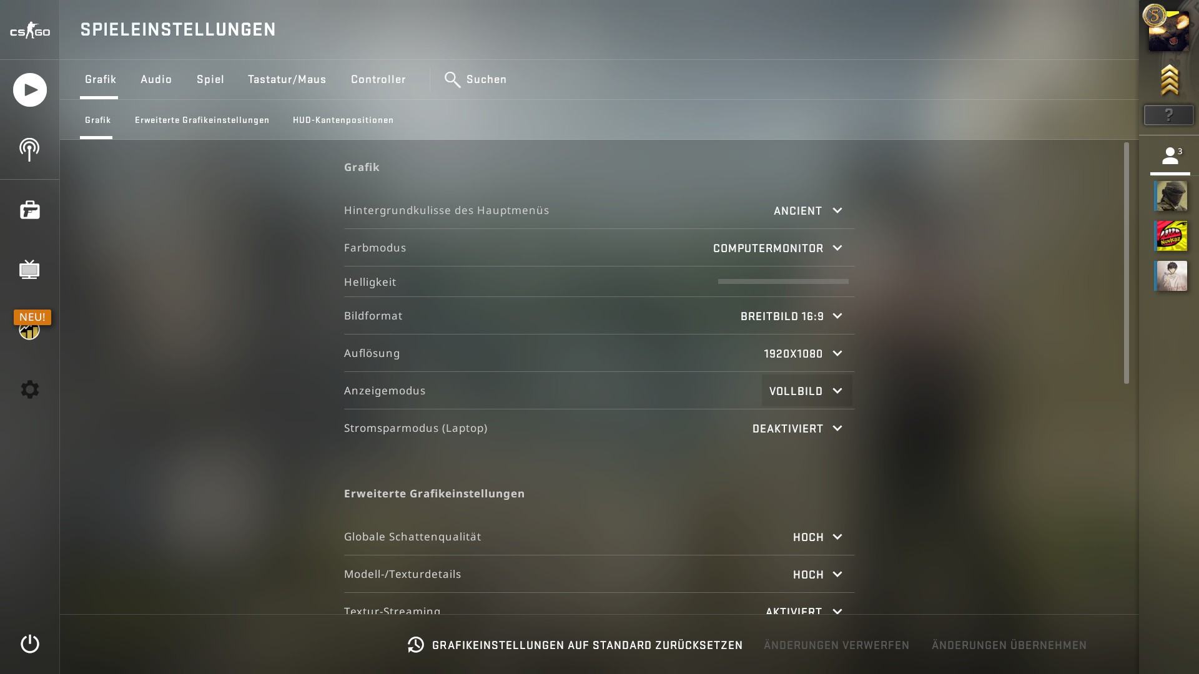The width and height of the screenshot is (1199, 674).
Task: Select the anime character friend avatar
Action: point(1170,276)
